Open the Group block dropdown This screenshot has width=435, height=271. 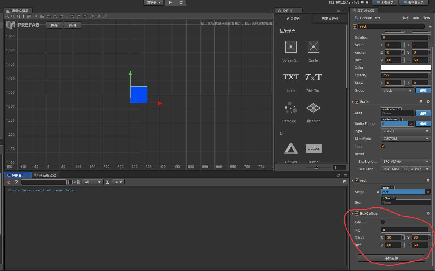click(397, 91)
